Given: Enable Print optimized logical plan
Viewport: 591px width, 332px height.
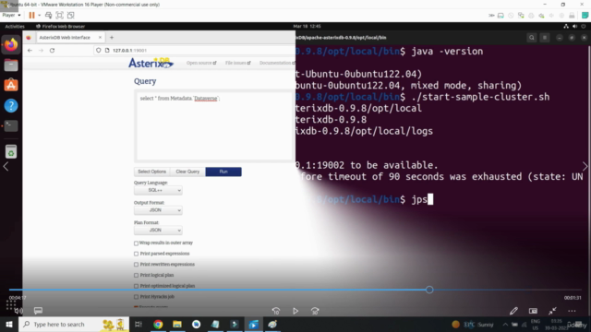Looking at the screenshot, I should [x=136, y=286].
